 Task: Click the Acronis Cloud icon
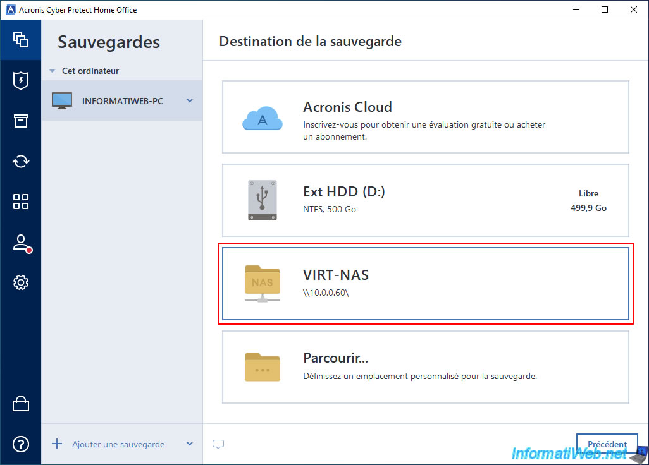click(263, 119)
